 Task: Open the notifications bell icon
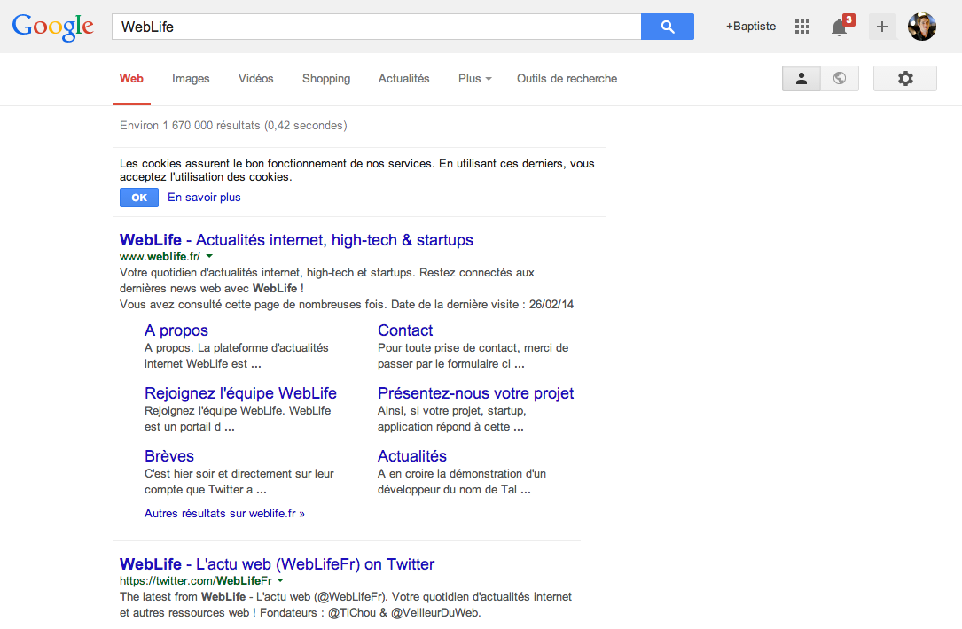tap(839, 27)
